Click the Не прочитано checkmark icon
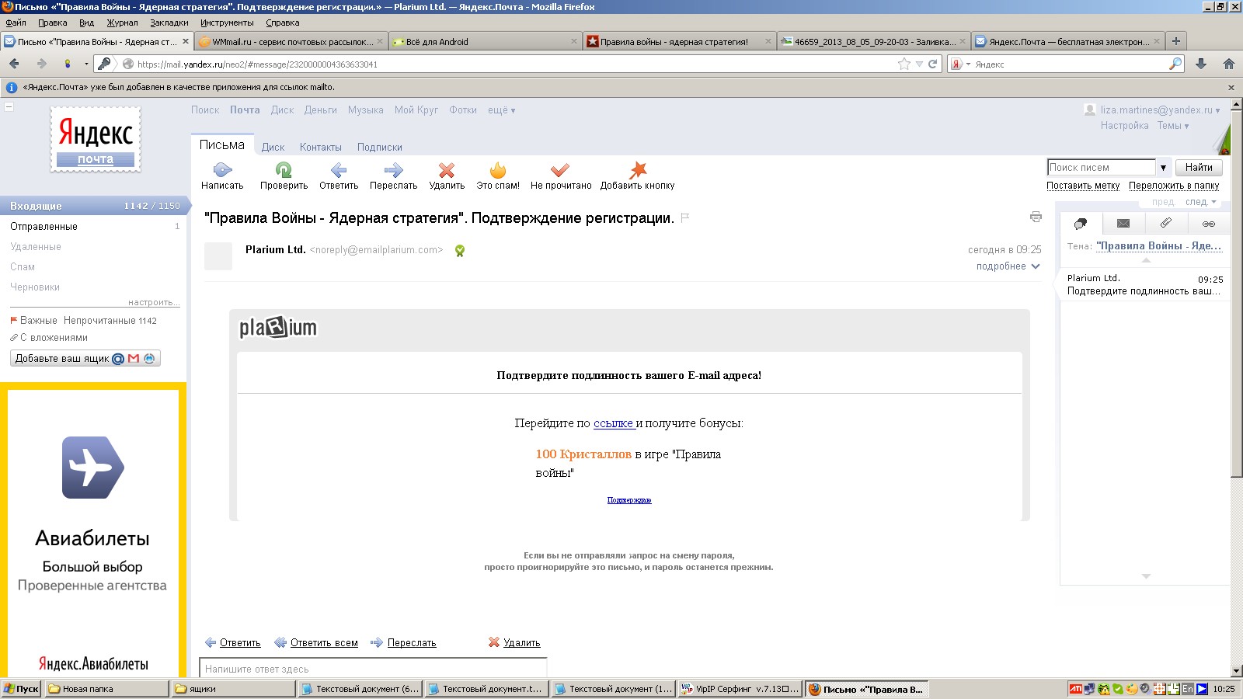The image size is (1243, 699). point(560,170)
